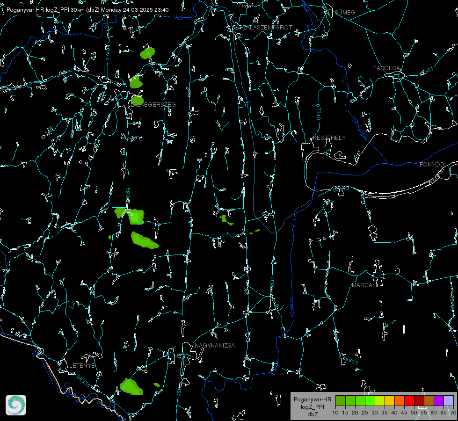Click the blue swirl logo icon
Screen dimensions: 458x421
click(x=16, y=405)
